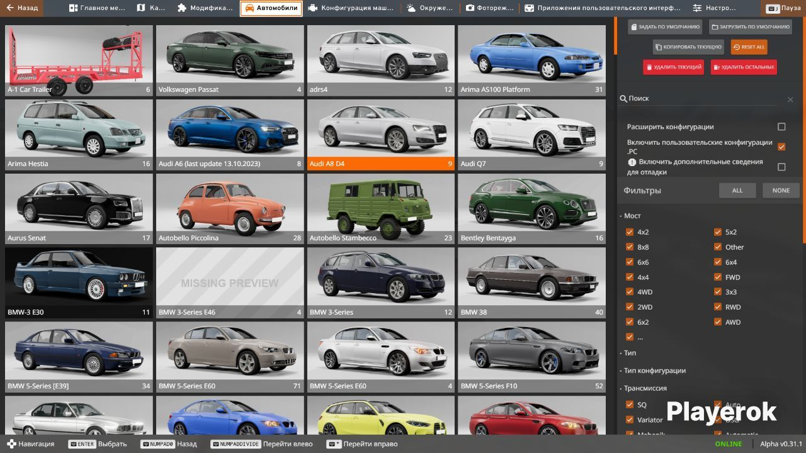Open the Главное меню tab
This screenshot has height=453, width=806.
[x=98, y=8]
